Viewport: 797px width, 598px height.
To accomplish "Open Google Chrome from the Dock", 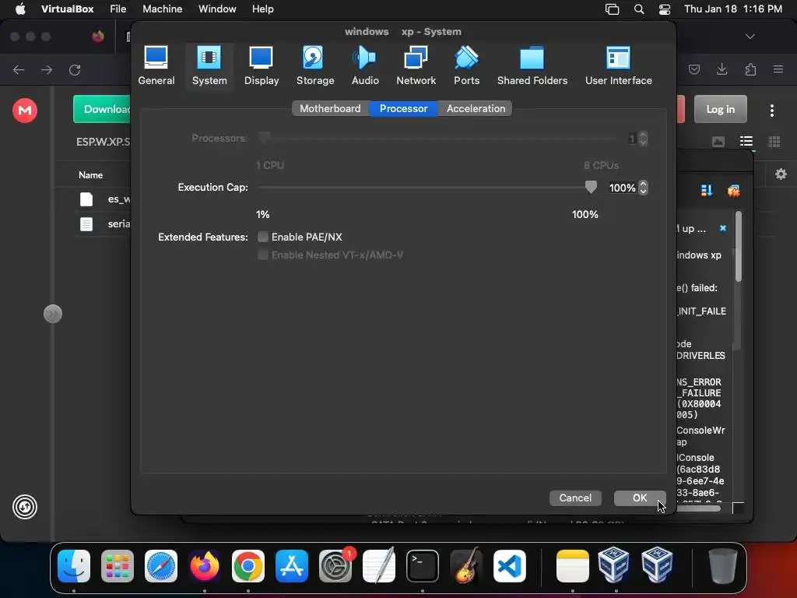I will tap(248, 565).
